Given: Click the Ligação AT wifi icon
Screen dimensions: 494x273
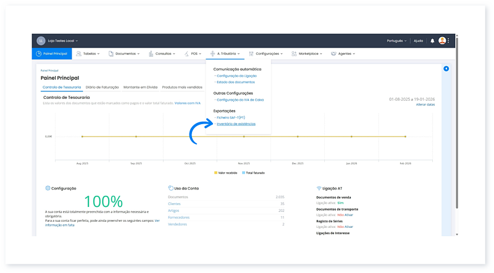Looking at the screenshot, I should pos(319,188).
